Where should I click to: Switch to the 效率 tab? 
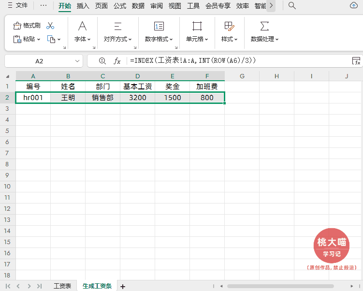click(x=242, y=6)
